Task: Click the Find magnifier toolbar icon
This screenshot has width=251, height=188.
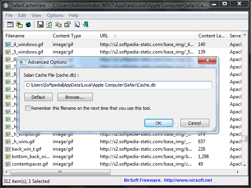Action: 77,24
